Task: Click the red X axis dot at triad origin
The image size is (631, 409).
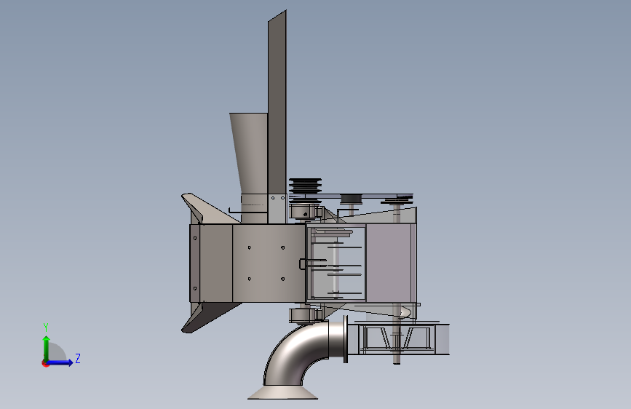Action: pyautogui.click(x=45, y=364)
